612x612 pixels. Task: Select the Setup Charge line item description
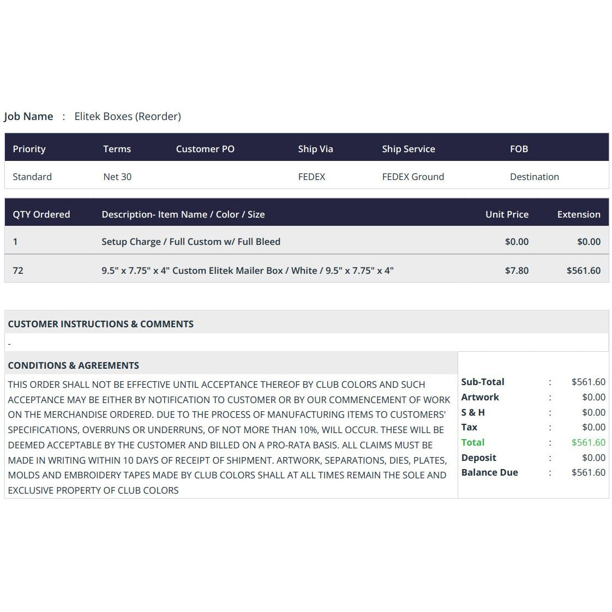[x=191, y=242]
